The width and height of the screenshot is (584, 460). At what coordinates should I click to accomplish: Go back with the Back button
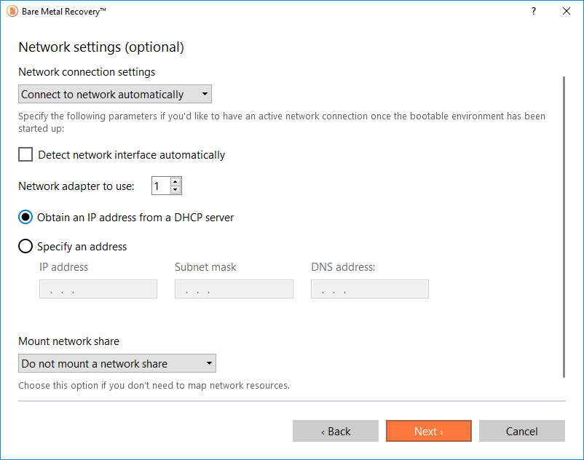[x=336, y=431]
